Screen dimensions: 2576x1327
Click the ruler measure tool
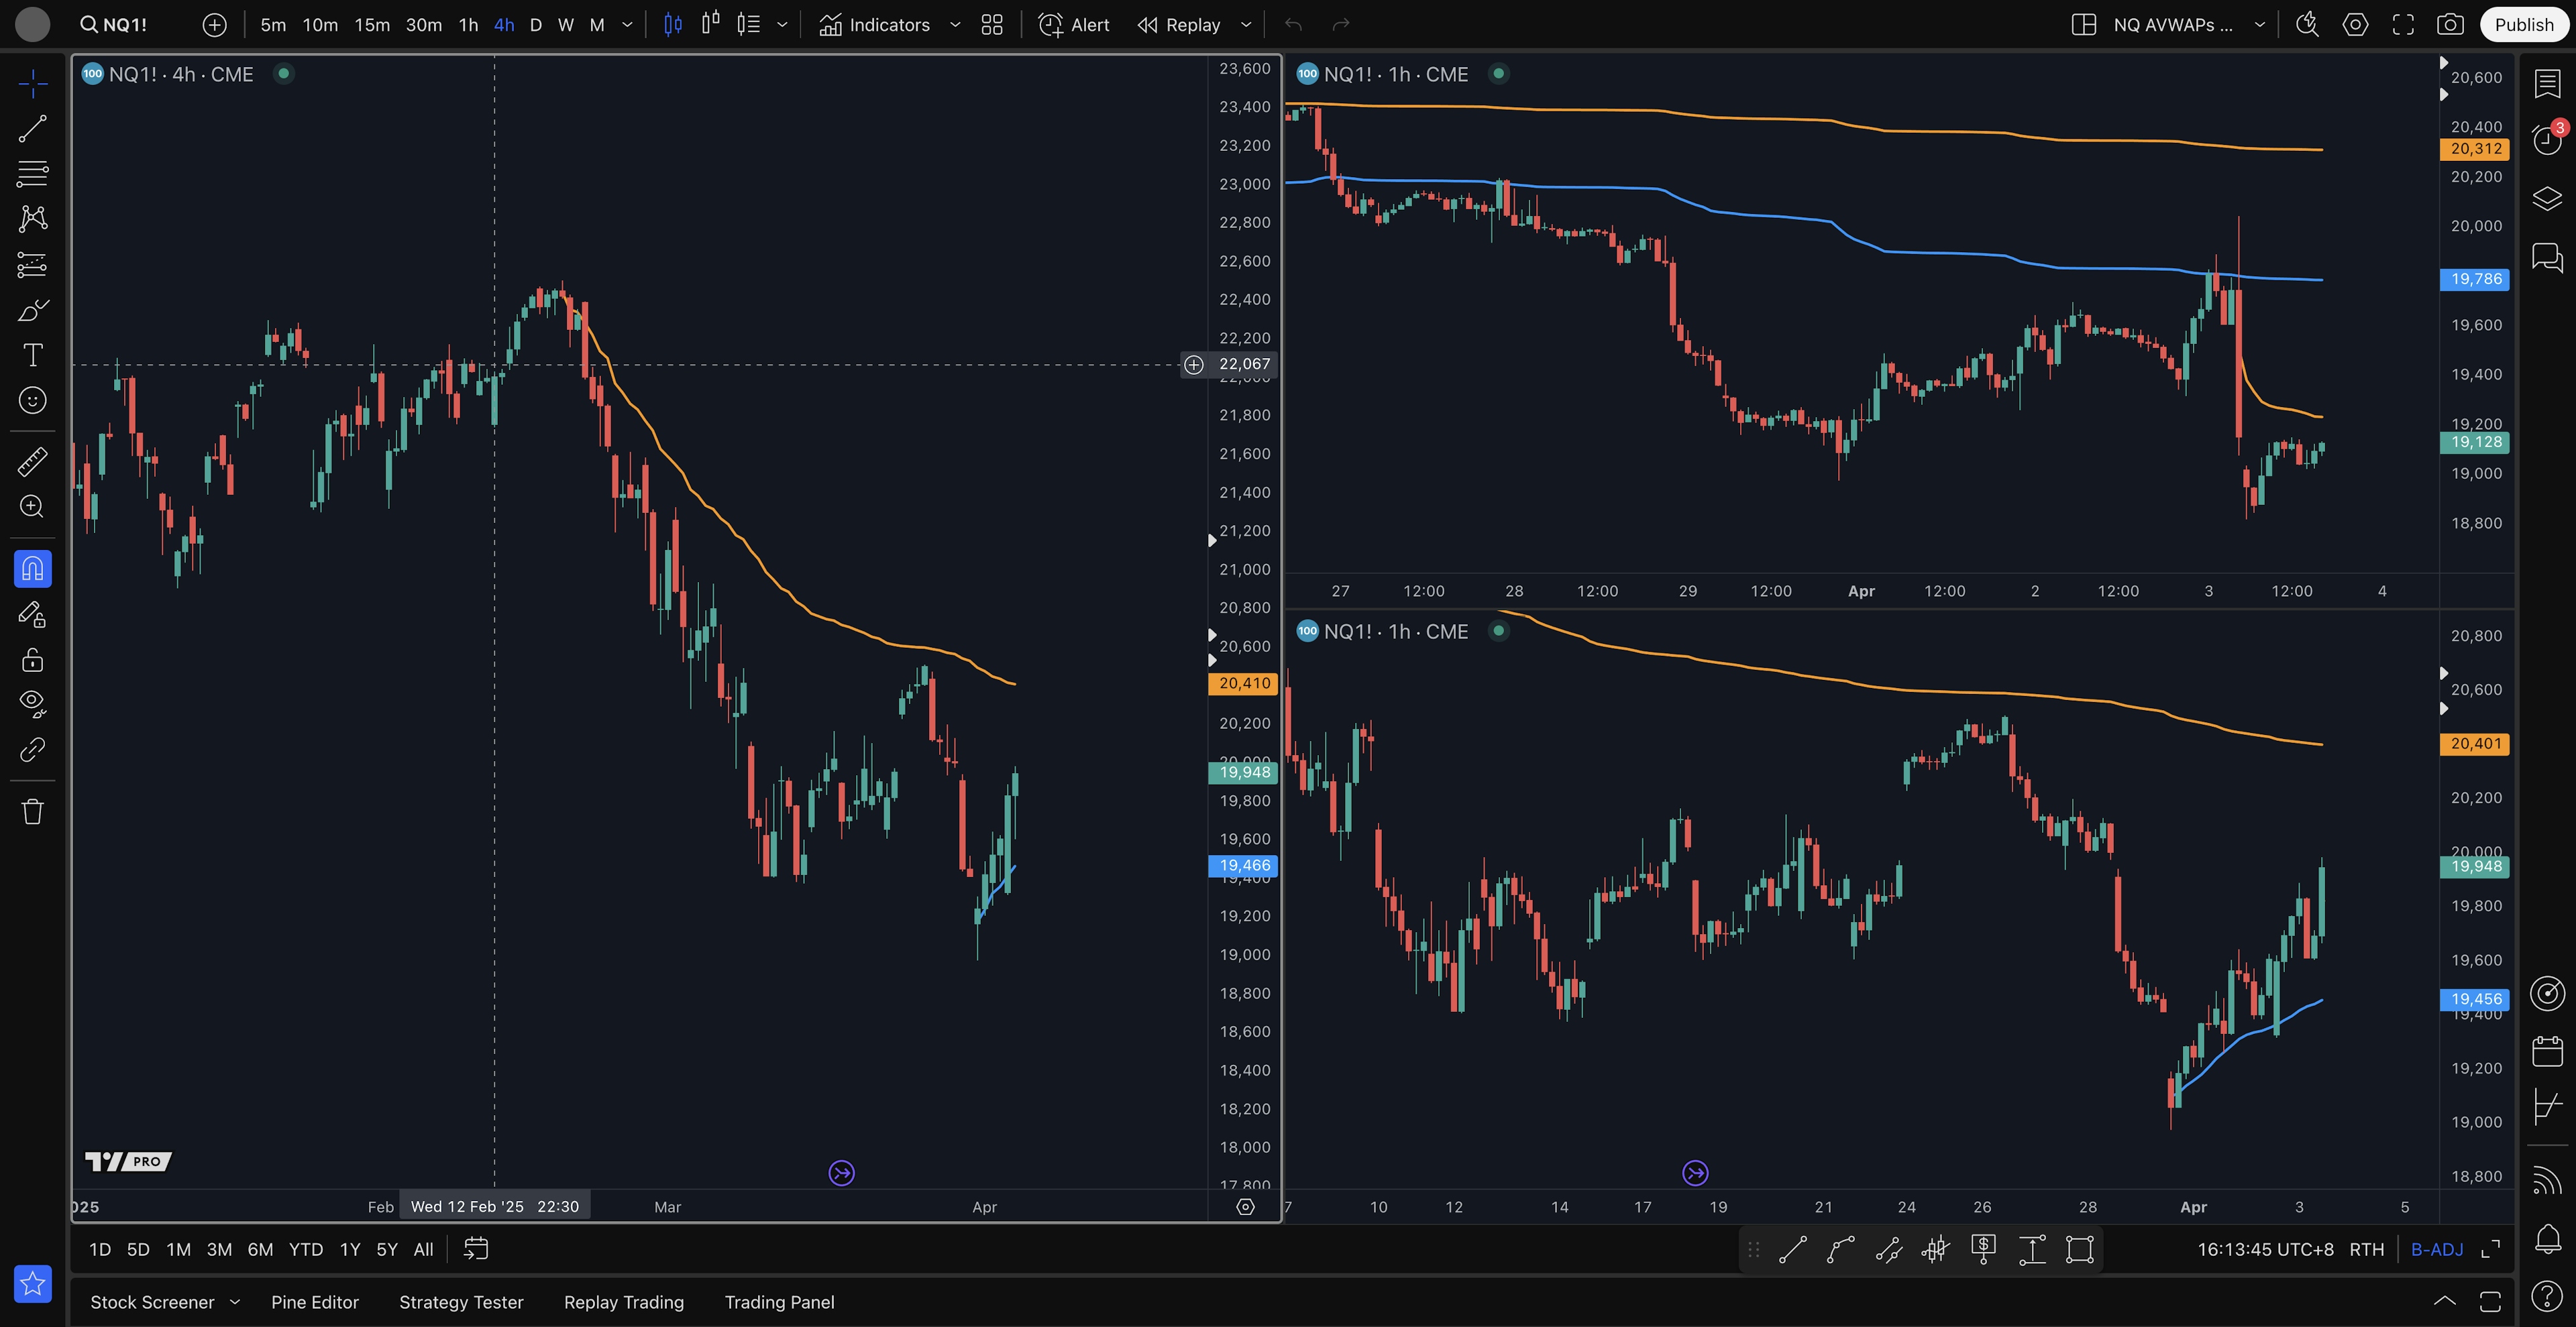point(32,461)
